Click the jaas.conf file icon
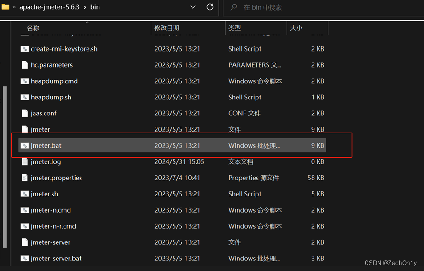Screen dimensions: 424x271 (24, 113)
